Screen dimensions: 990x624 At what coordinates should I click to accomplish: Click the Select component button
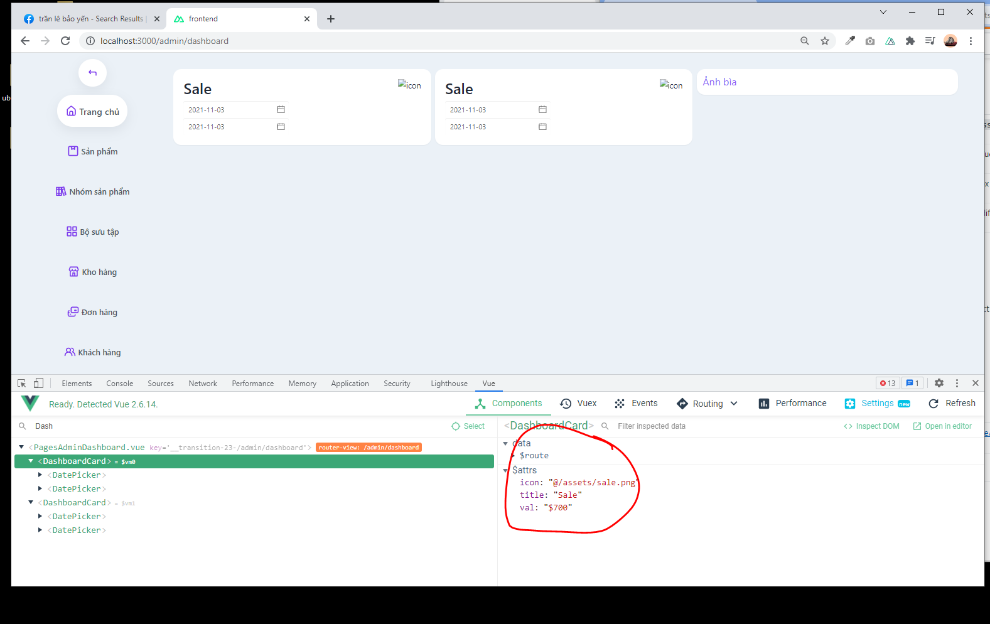click(468, 426)
